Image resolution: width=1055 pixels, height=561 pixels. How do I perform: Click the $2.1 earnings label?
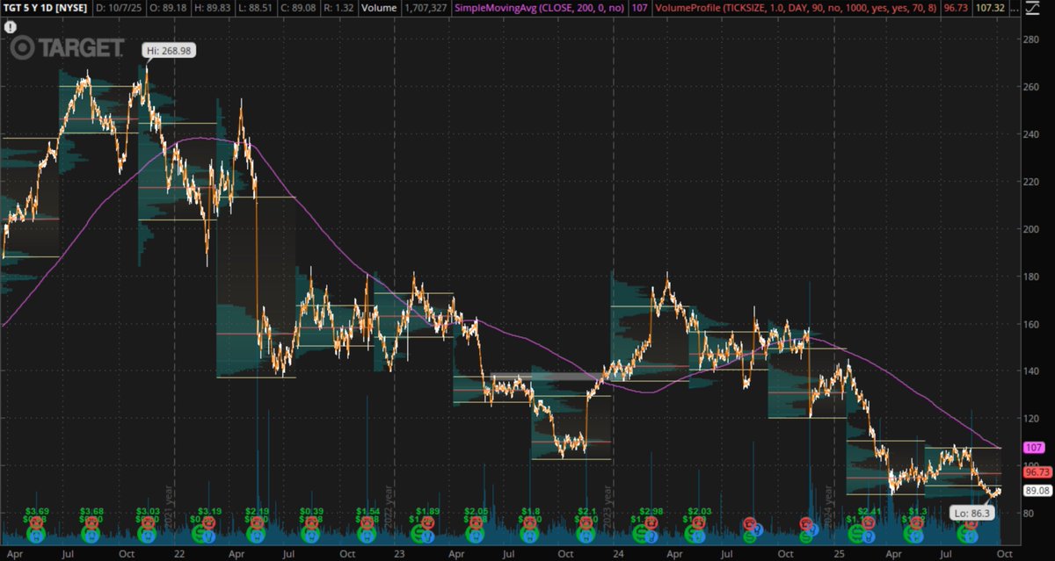tap(587, 511)
